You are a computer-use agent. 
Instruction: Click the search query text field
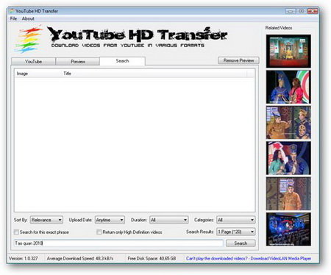click(118, 243)
